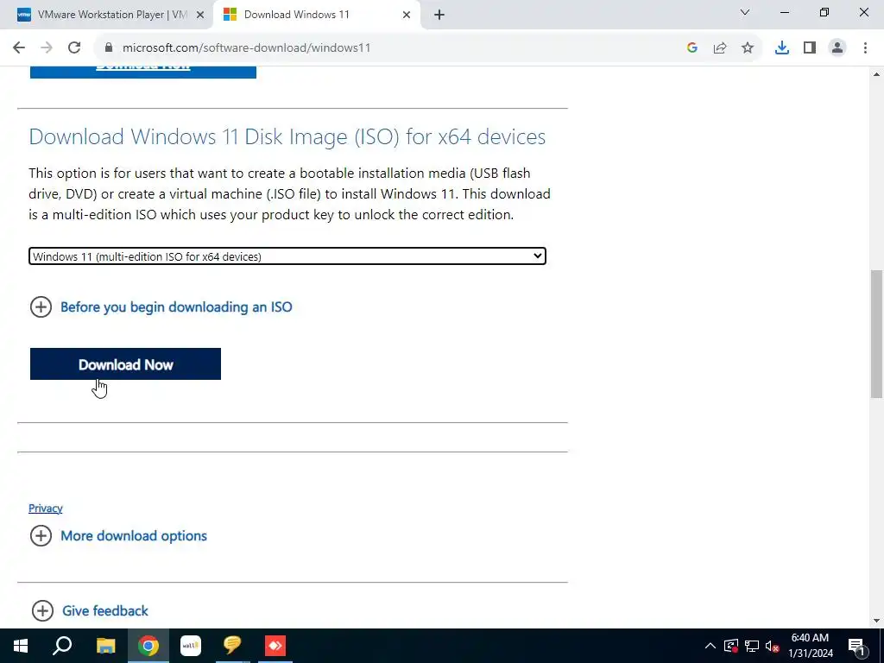
Task: Close the Download Windows 11 tab
Action: pyautogui.click(x=407, y=16)
